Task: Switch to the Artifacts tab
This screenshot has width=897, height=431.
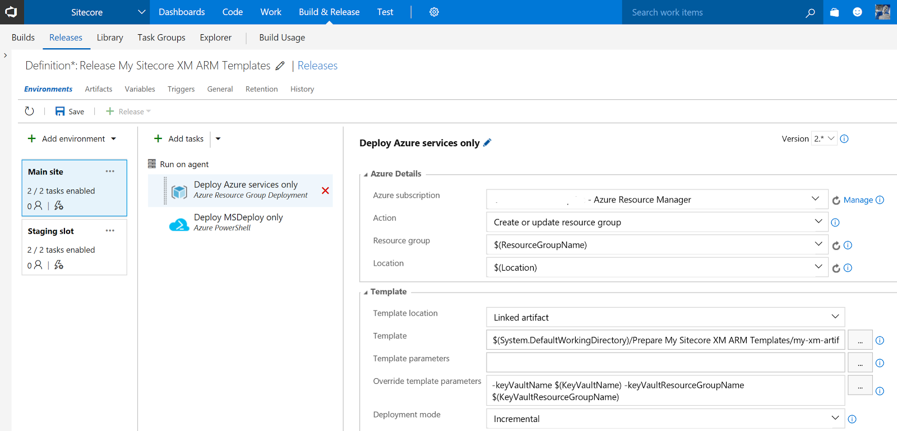Action: pos(99,89)
